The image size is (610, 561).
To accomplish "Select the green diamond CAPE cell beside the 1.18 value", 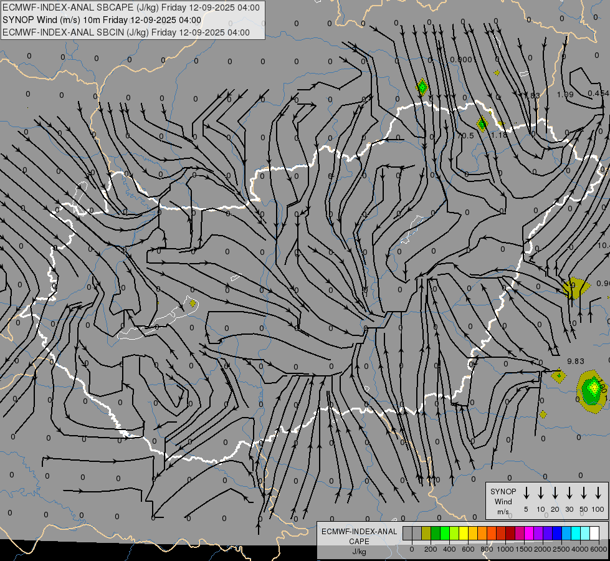I will pos(482,124).
